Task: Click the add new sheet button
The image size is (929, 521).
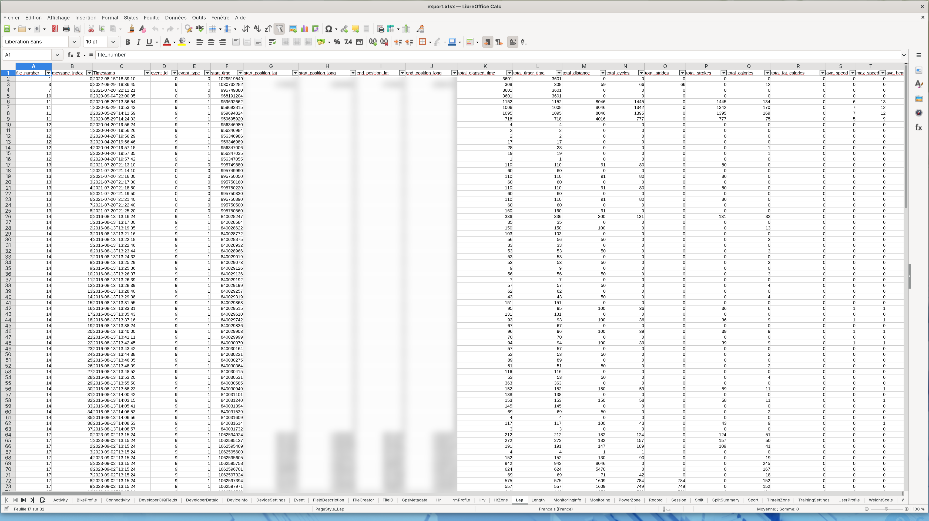Action: [x=43, y=500]
